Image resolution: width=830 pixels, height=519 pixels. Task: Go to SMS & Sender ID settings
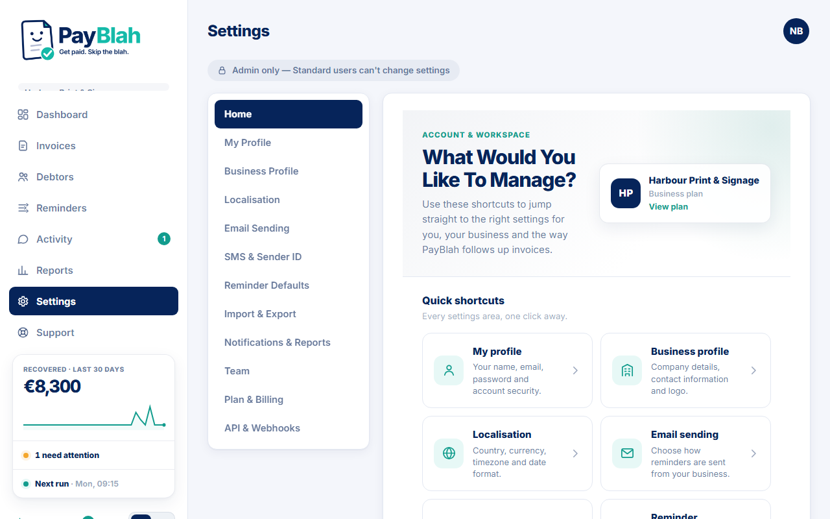click(x=289, y=257)
